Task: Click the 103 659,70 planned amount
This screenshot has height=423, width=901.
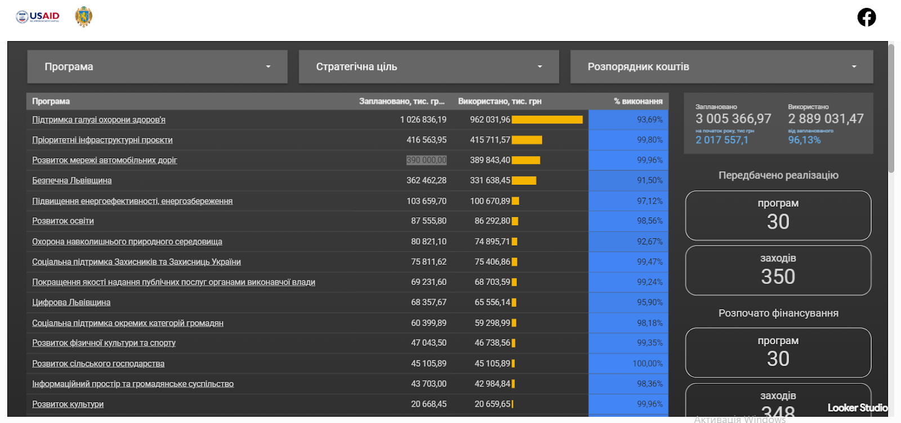Action: [x=426, y=201]
